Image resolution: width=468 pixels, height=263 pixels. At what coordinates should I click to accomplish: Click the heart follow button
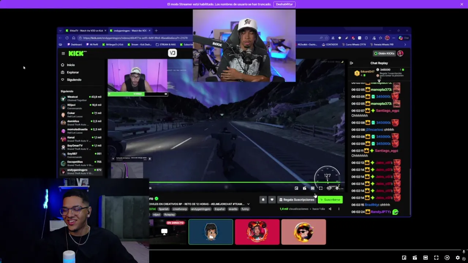(x=272, y=200)
